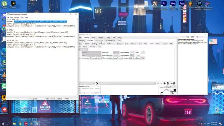The image size is (224, 126).
Task: Expand the wide combo box above the text area
Action: click(127, 83)
